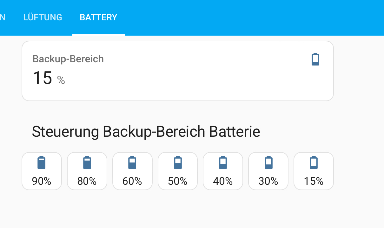384x228 pixels.
Task: Click the battery icon above 15%
Action: (314, 162)
